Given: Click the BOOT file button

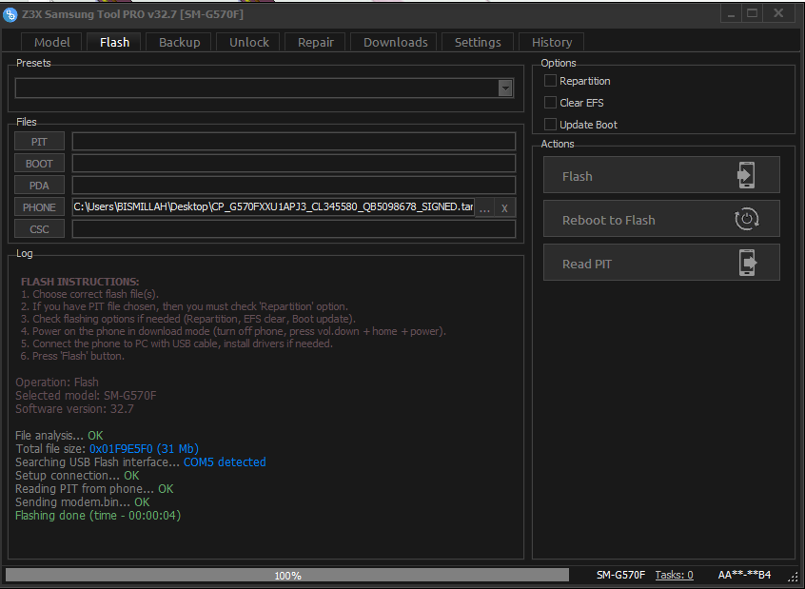Looking at the screenshot, I should 40,164.
